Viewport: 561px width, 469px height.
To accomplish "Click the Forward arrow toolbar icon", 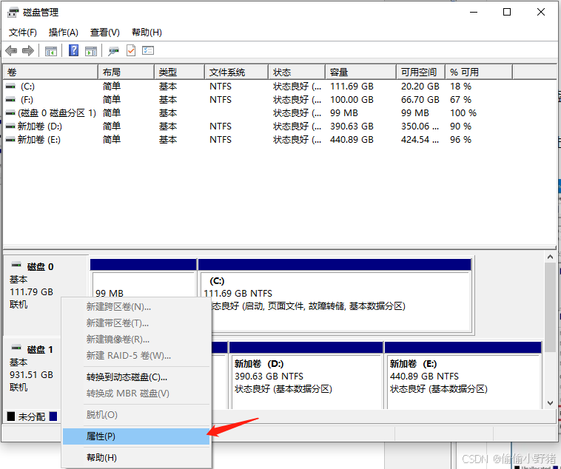I will click(x=28, y=51).
